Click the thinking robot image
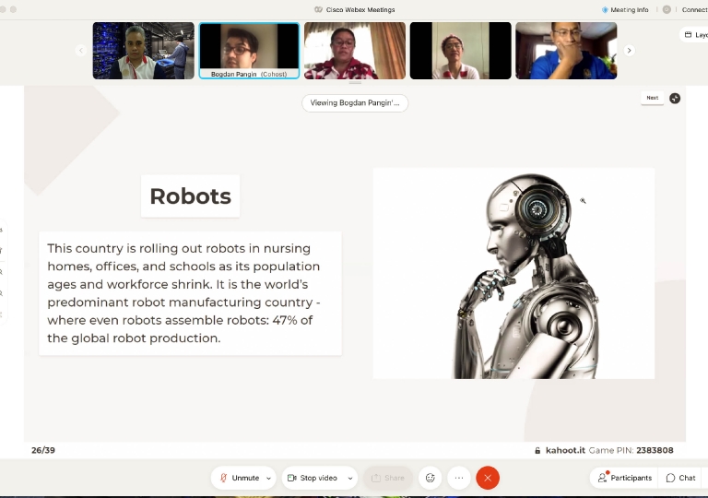 513,273
